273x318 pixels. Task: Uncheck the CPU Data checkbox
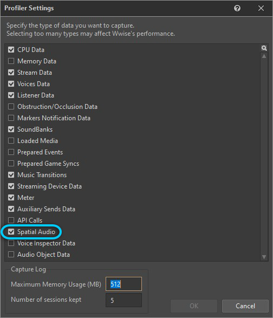coord(11,50)
